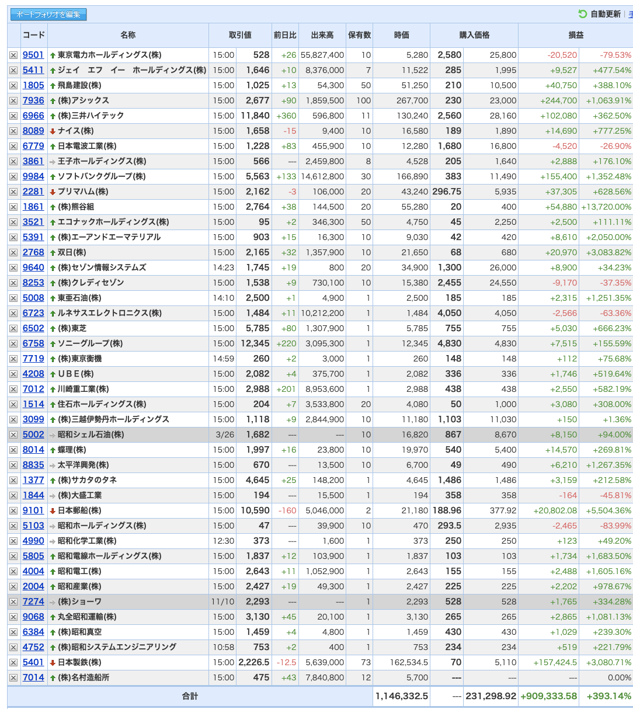Click stock name ルネサスエレクトロニクス(株)
633x709 pixels.
click(x=110, y=313)
